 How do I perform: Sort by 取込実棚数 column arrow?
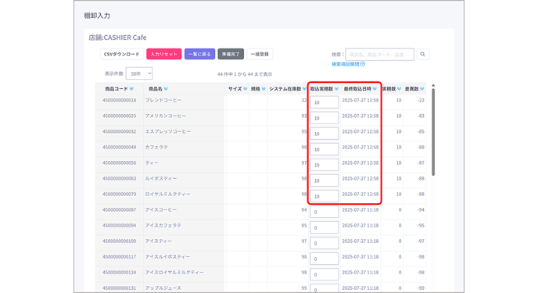(x=336, y=89)
